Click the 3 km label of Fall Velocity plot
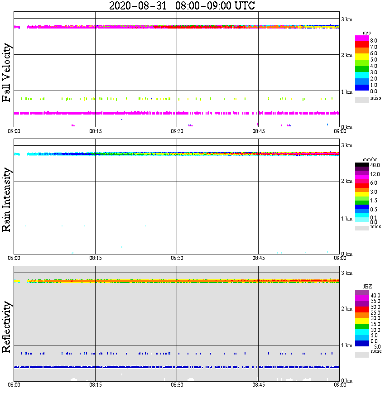 coord(347,19)
